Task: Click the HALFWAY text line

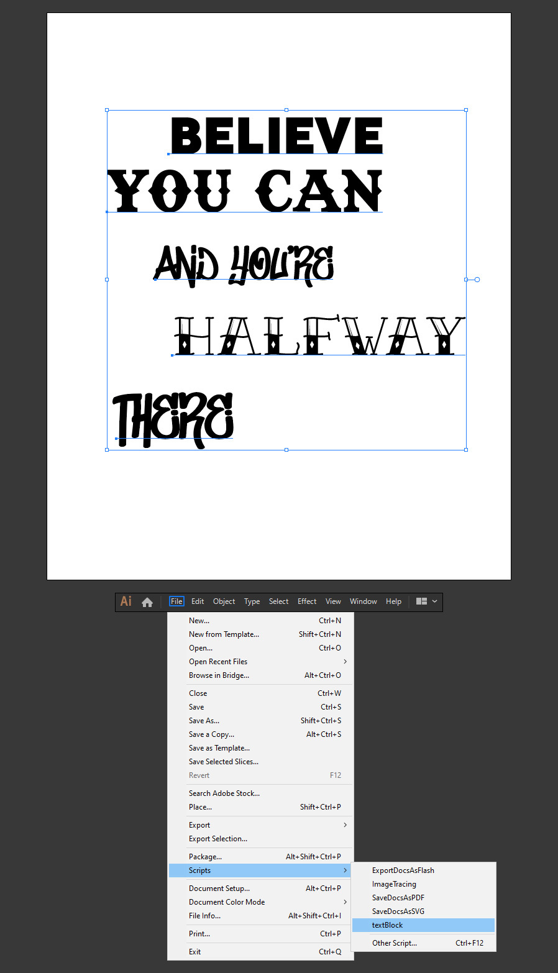Action: pos(319,336)
